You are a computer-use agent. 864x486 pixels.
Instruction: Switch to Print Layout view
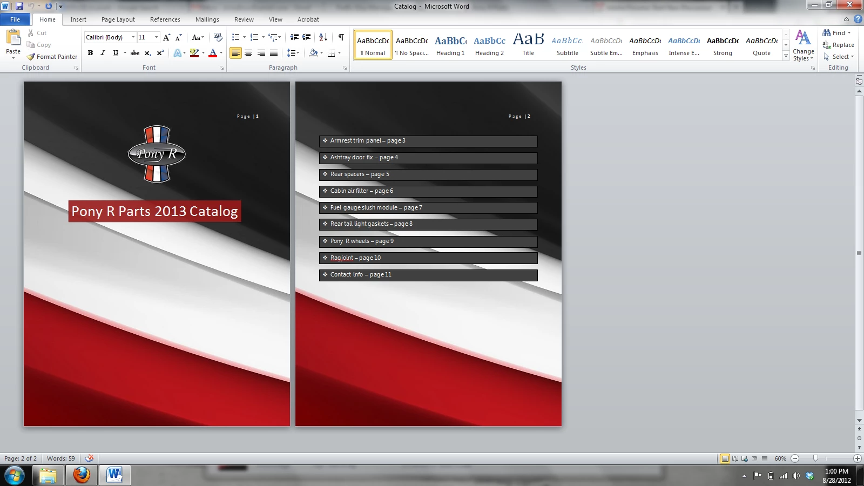[725, 458]
